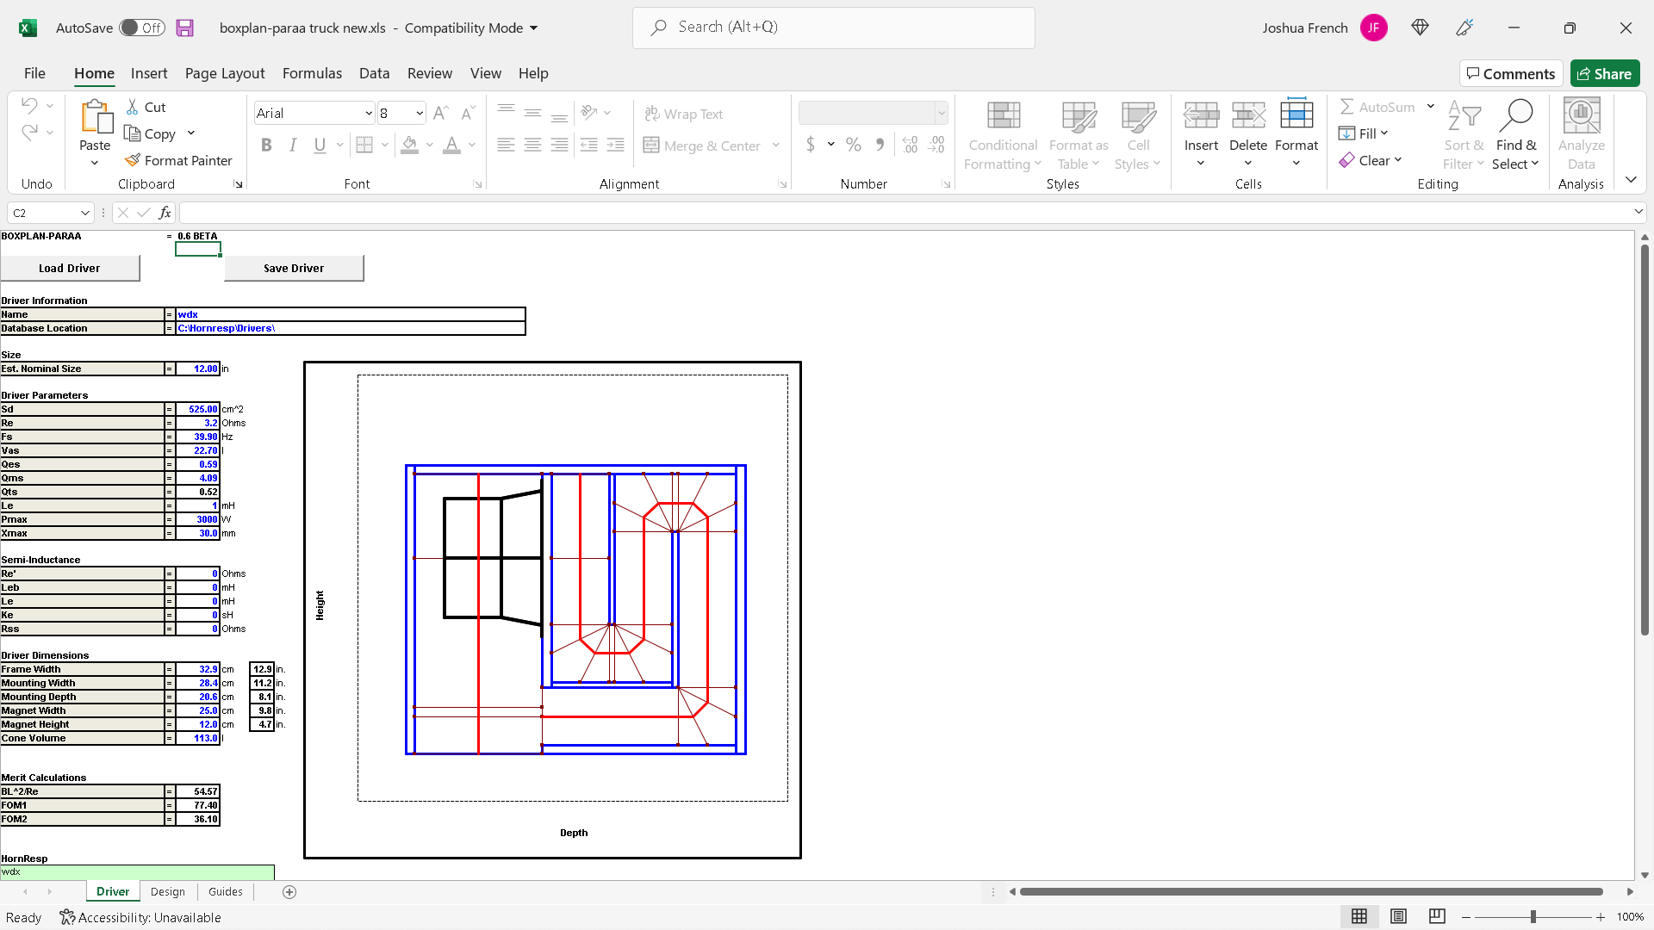The image size is (1654, 930).
Task: Click the Format Painter brush
Action: tap(178, 160)
